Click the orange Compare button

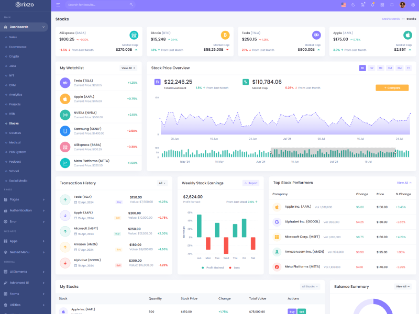pos(392,88)
